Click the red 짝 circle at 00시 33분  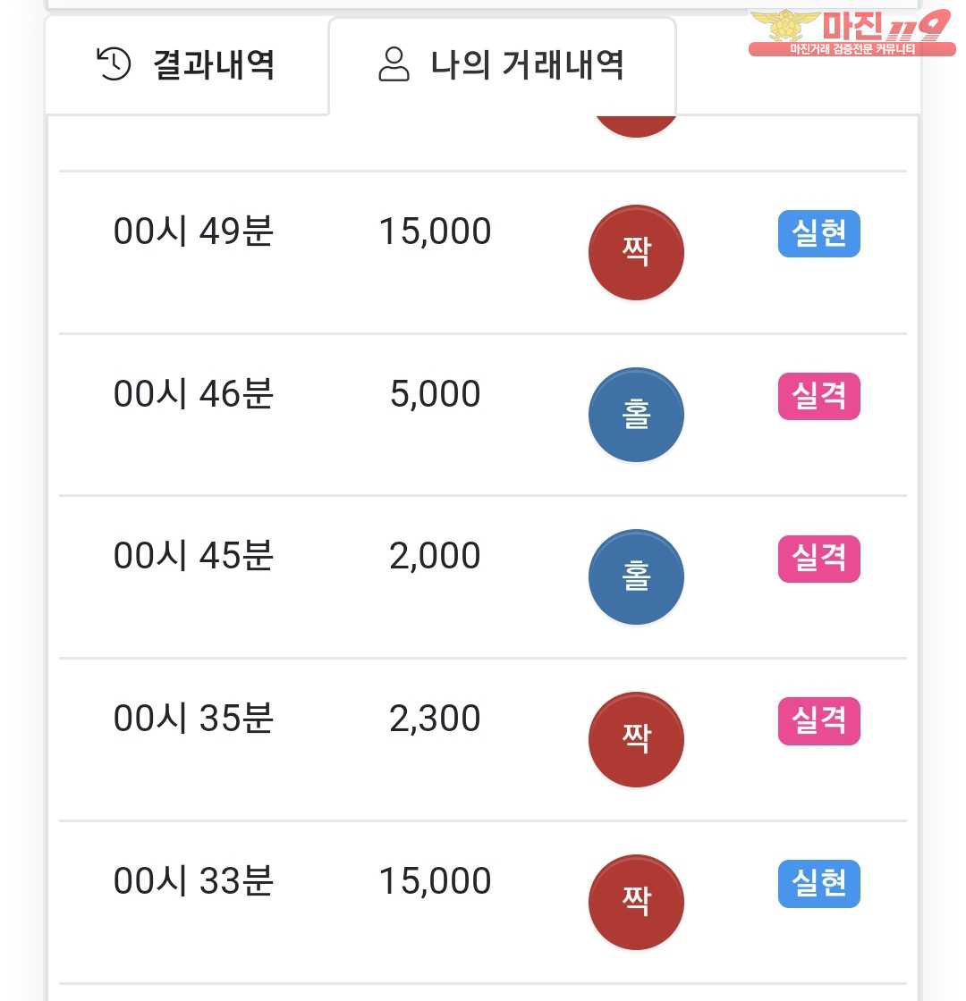tap(636, 902)
